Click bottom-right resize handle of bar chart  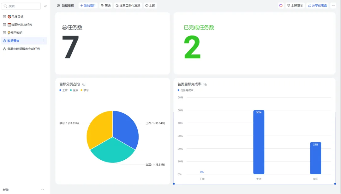[x=335, y=184]
